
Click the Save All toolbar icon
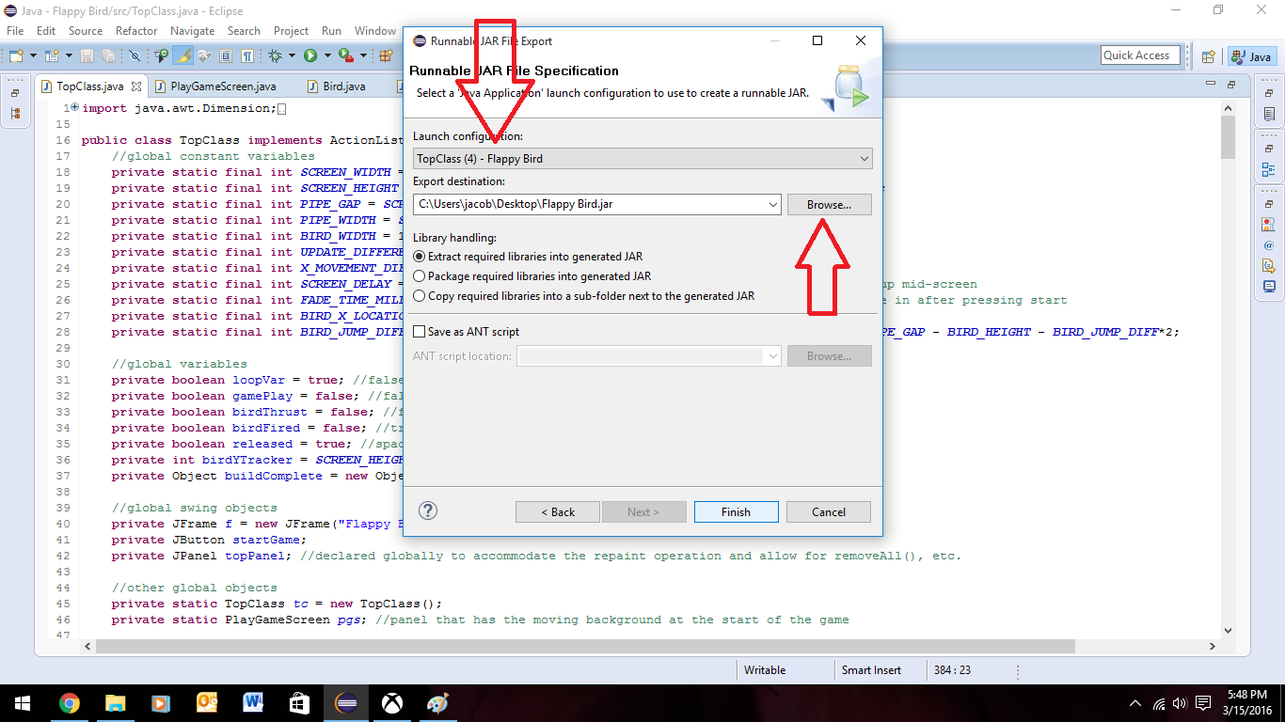pyautogui.click(x=109, y=55)
